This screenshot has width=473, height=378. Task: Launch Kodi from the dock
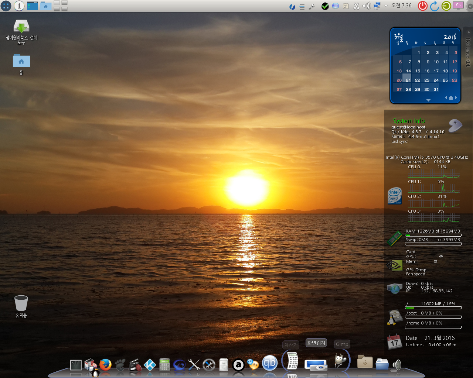tap(150, 365)
